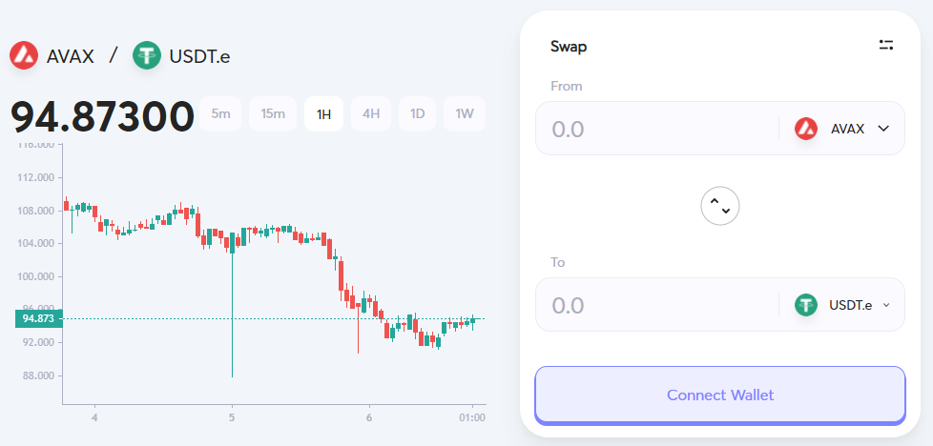
Task: Click the USDT.e token icon in To field
Action: pyautogui.click(x=806, y=305)
